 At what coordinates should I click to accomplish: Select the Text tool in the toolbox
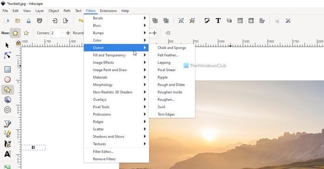tap(7, 154)
